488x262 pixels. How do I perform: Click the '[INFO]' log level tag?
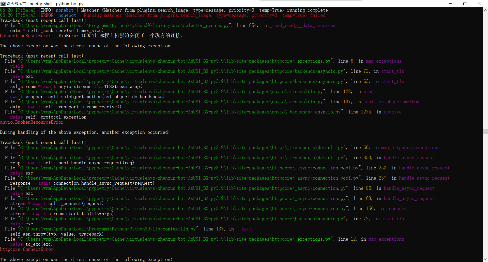pyautogui.click(x=46, y=10)
